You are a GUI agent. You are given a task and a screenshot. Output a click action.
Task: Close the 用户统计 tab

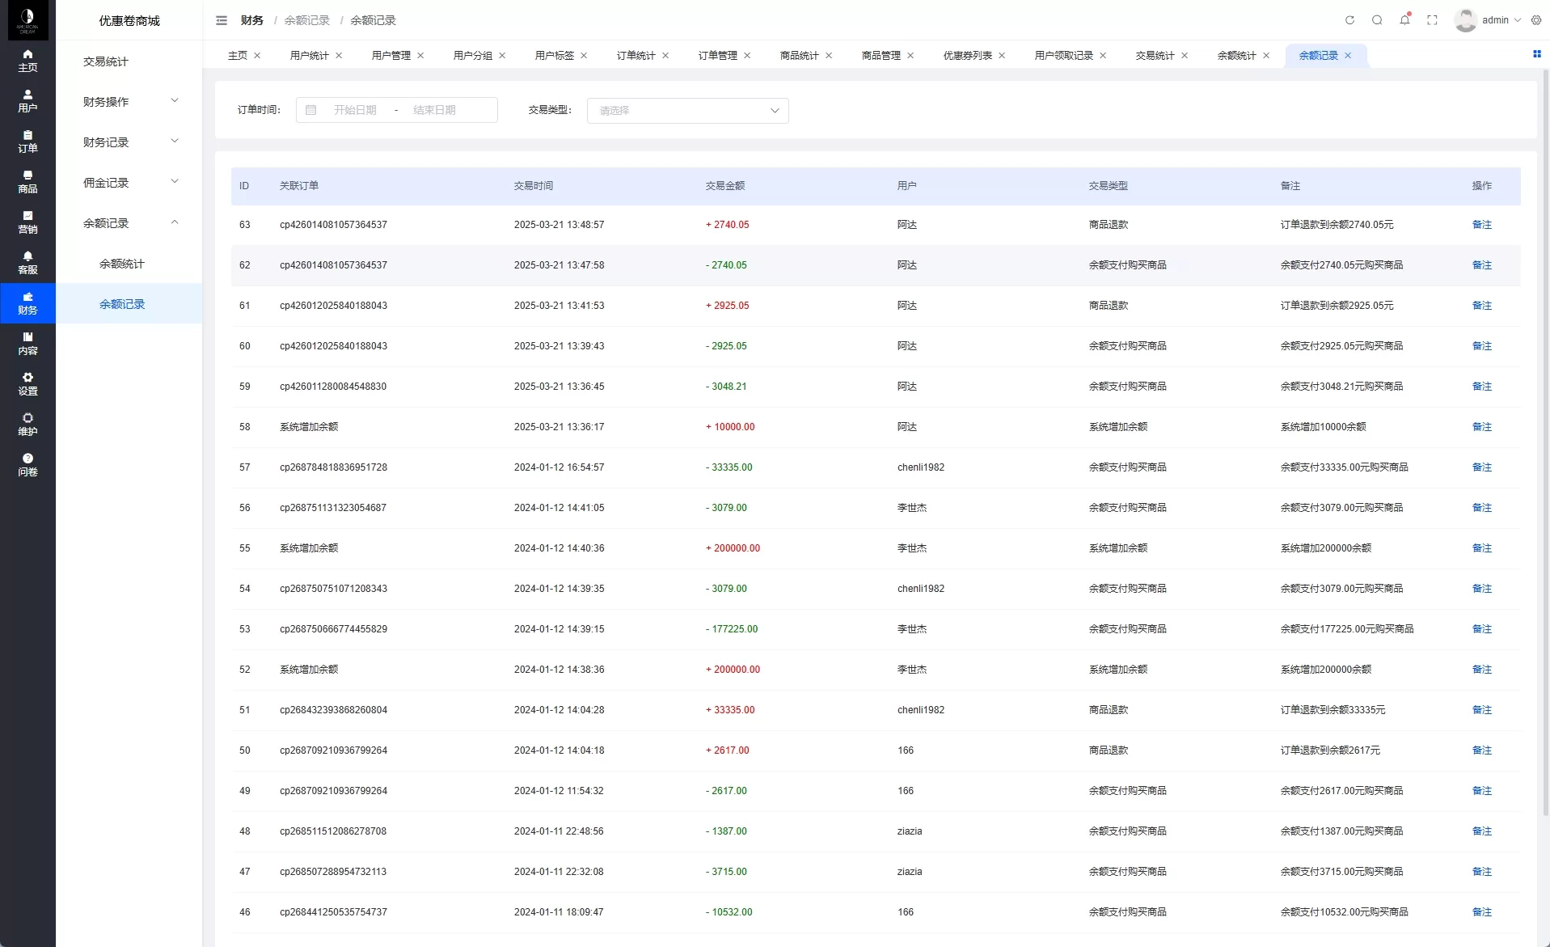pos(339,56)
